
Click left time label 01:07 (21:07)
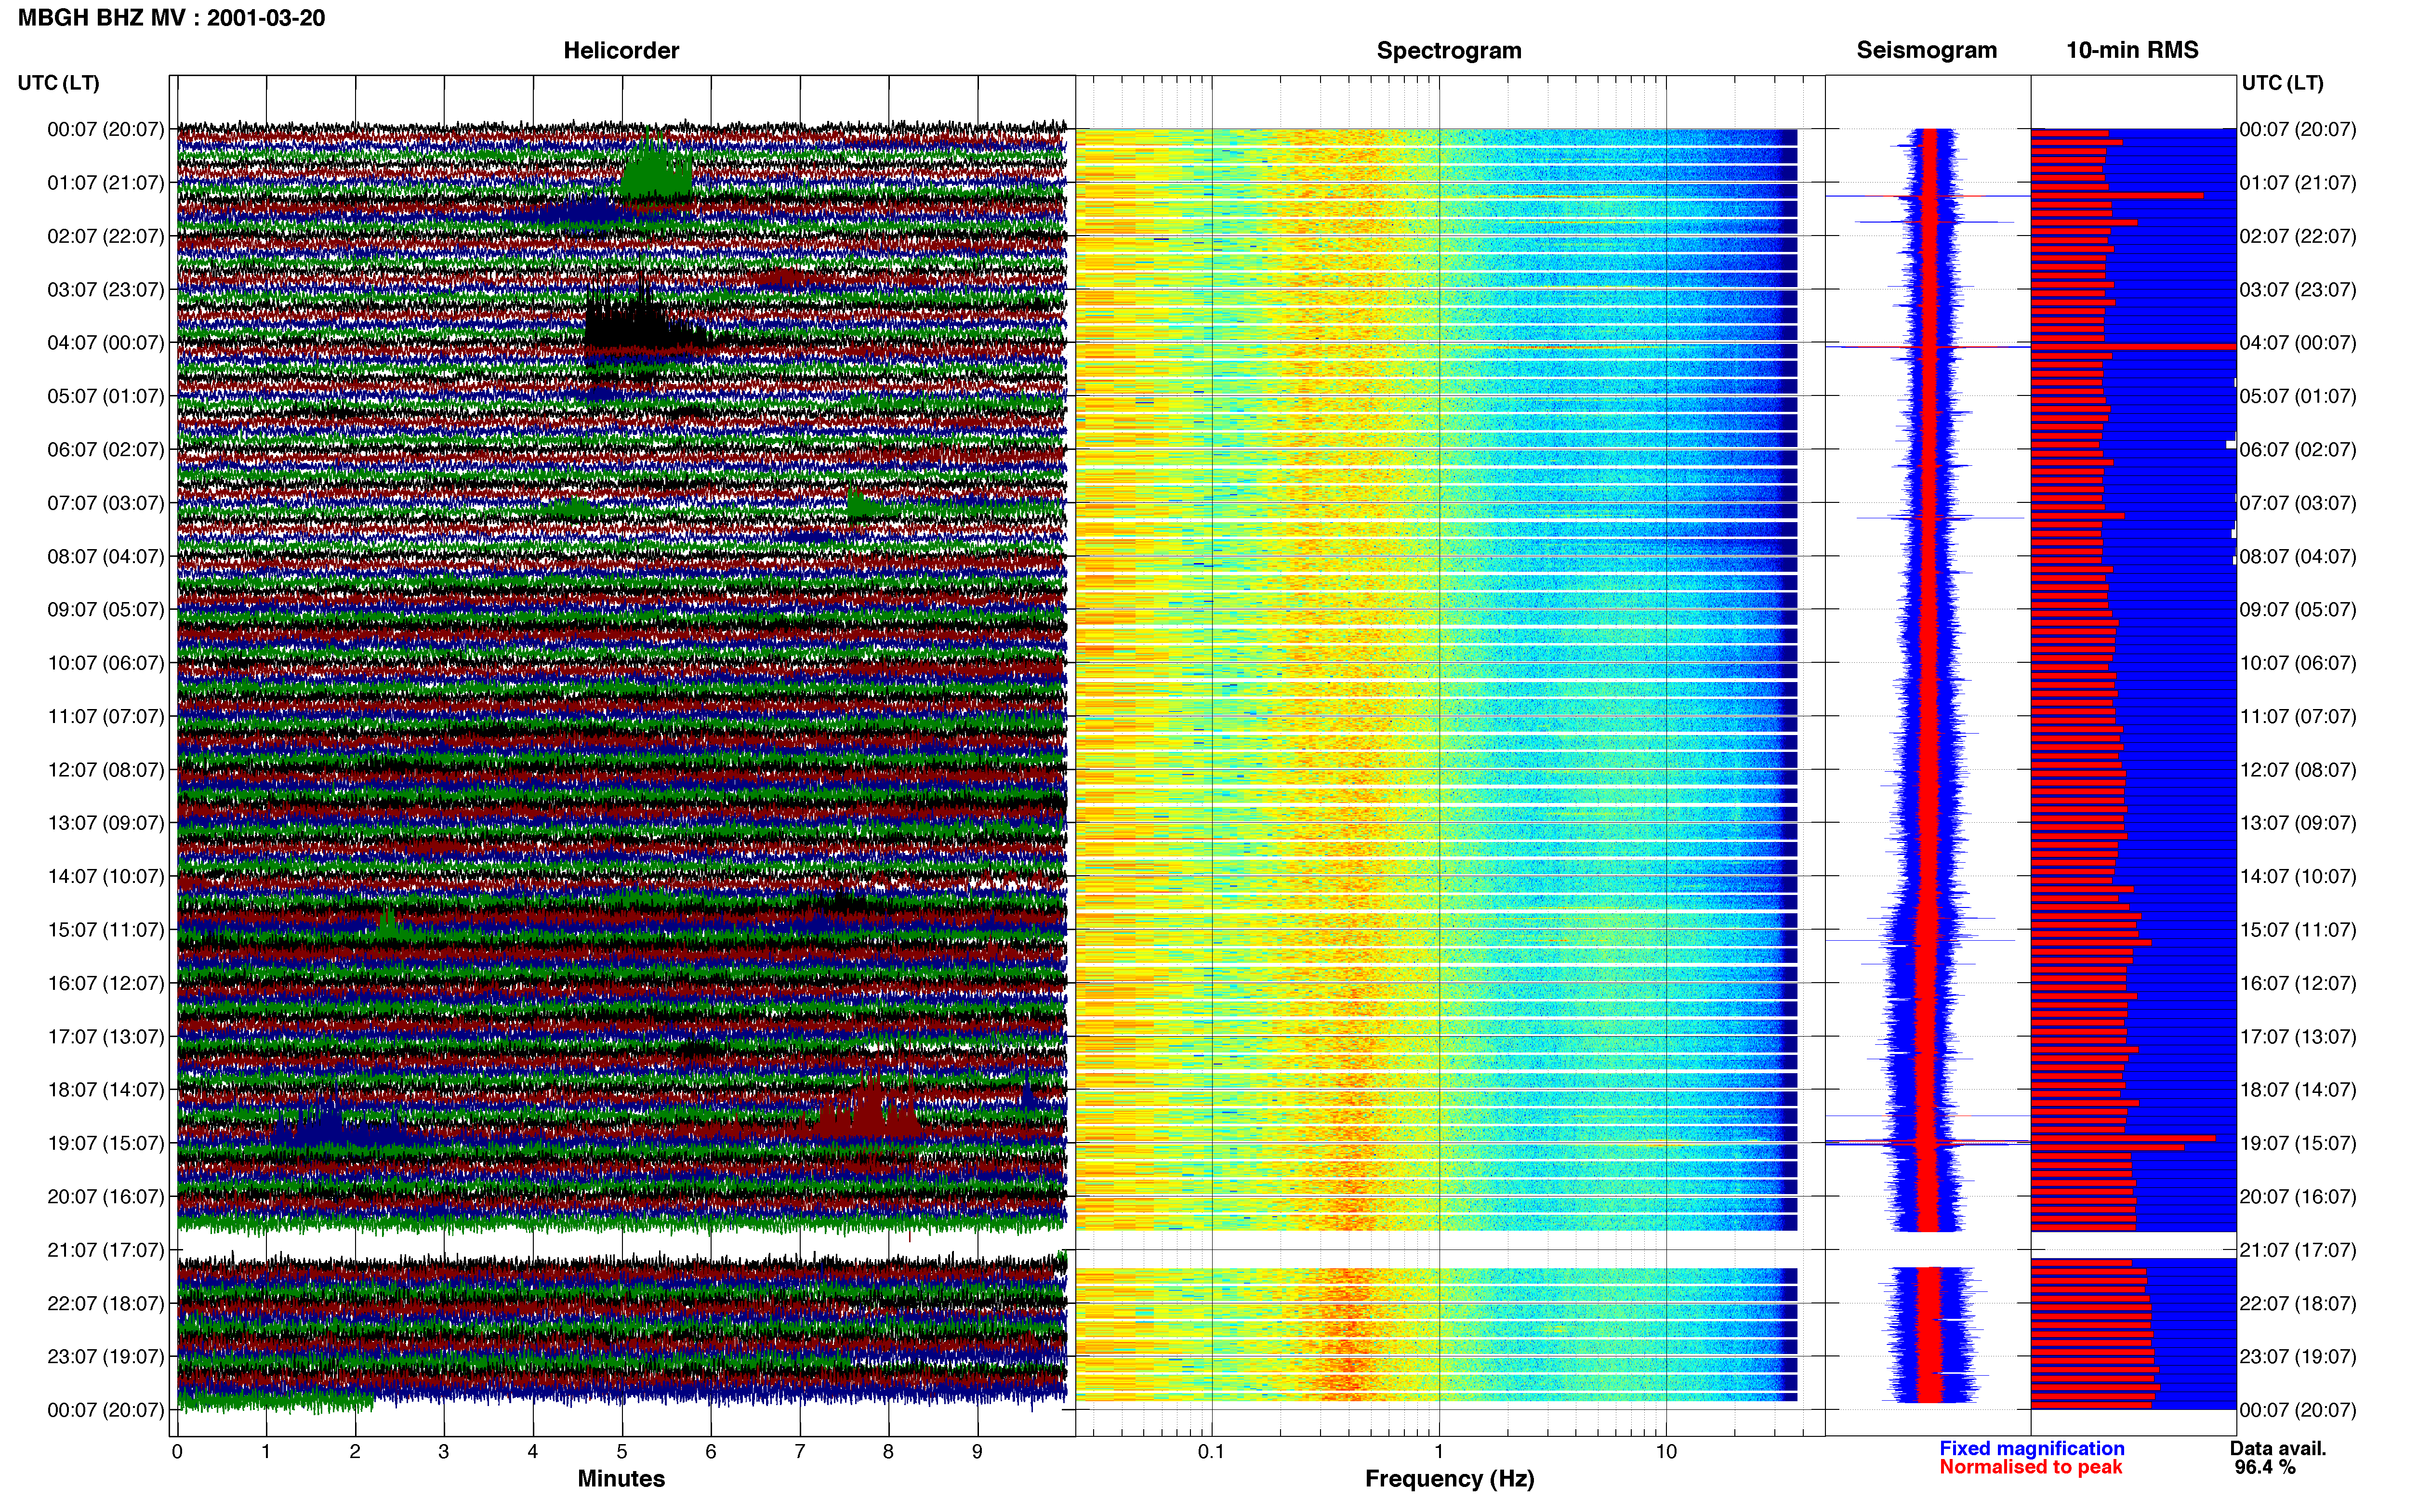[105, 183]
